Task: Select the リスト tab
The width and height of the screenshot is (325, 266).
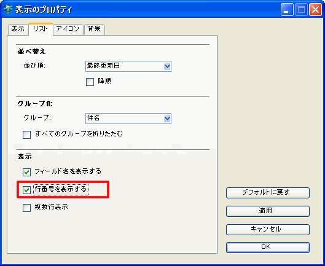Action: coord(41,29)
